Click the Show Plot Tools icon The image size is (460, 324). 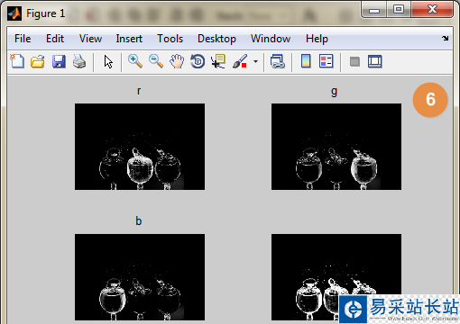click(375, 61)
